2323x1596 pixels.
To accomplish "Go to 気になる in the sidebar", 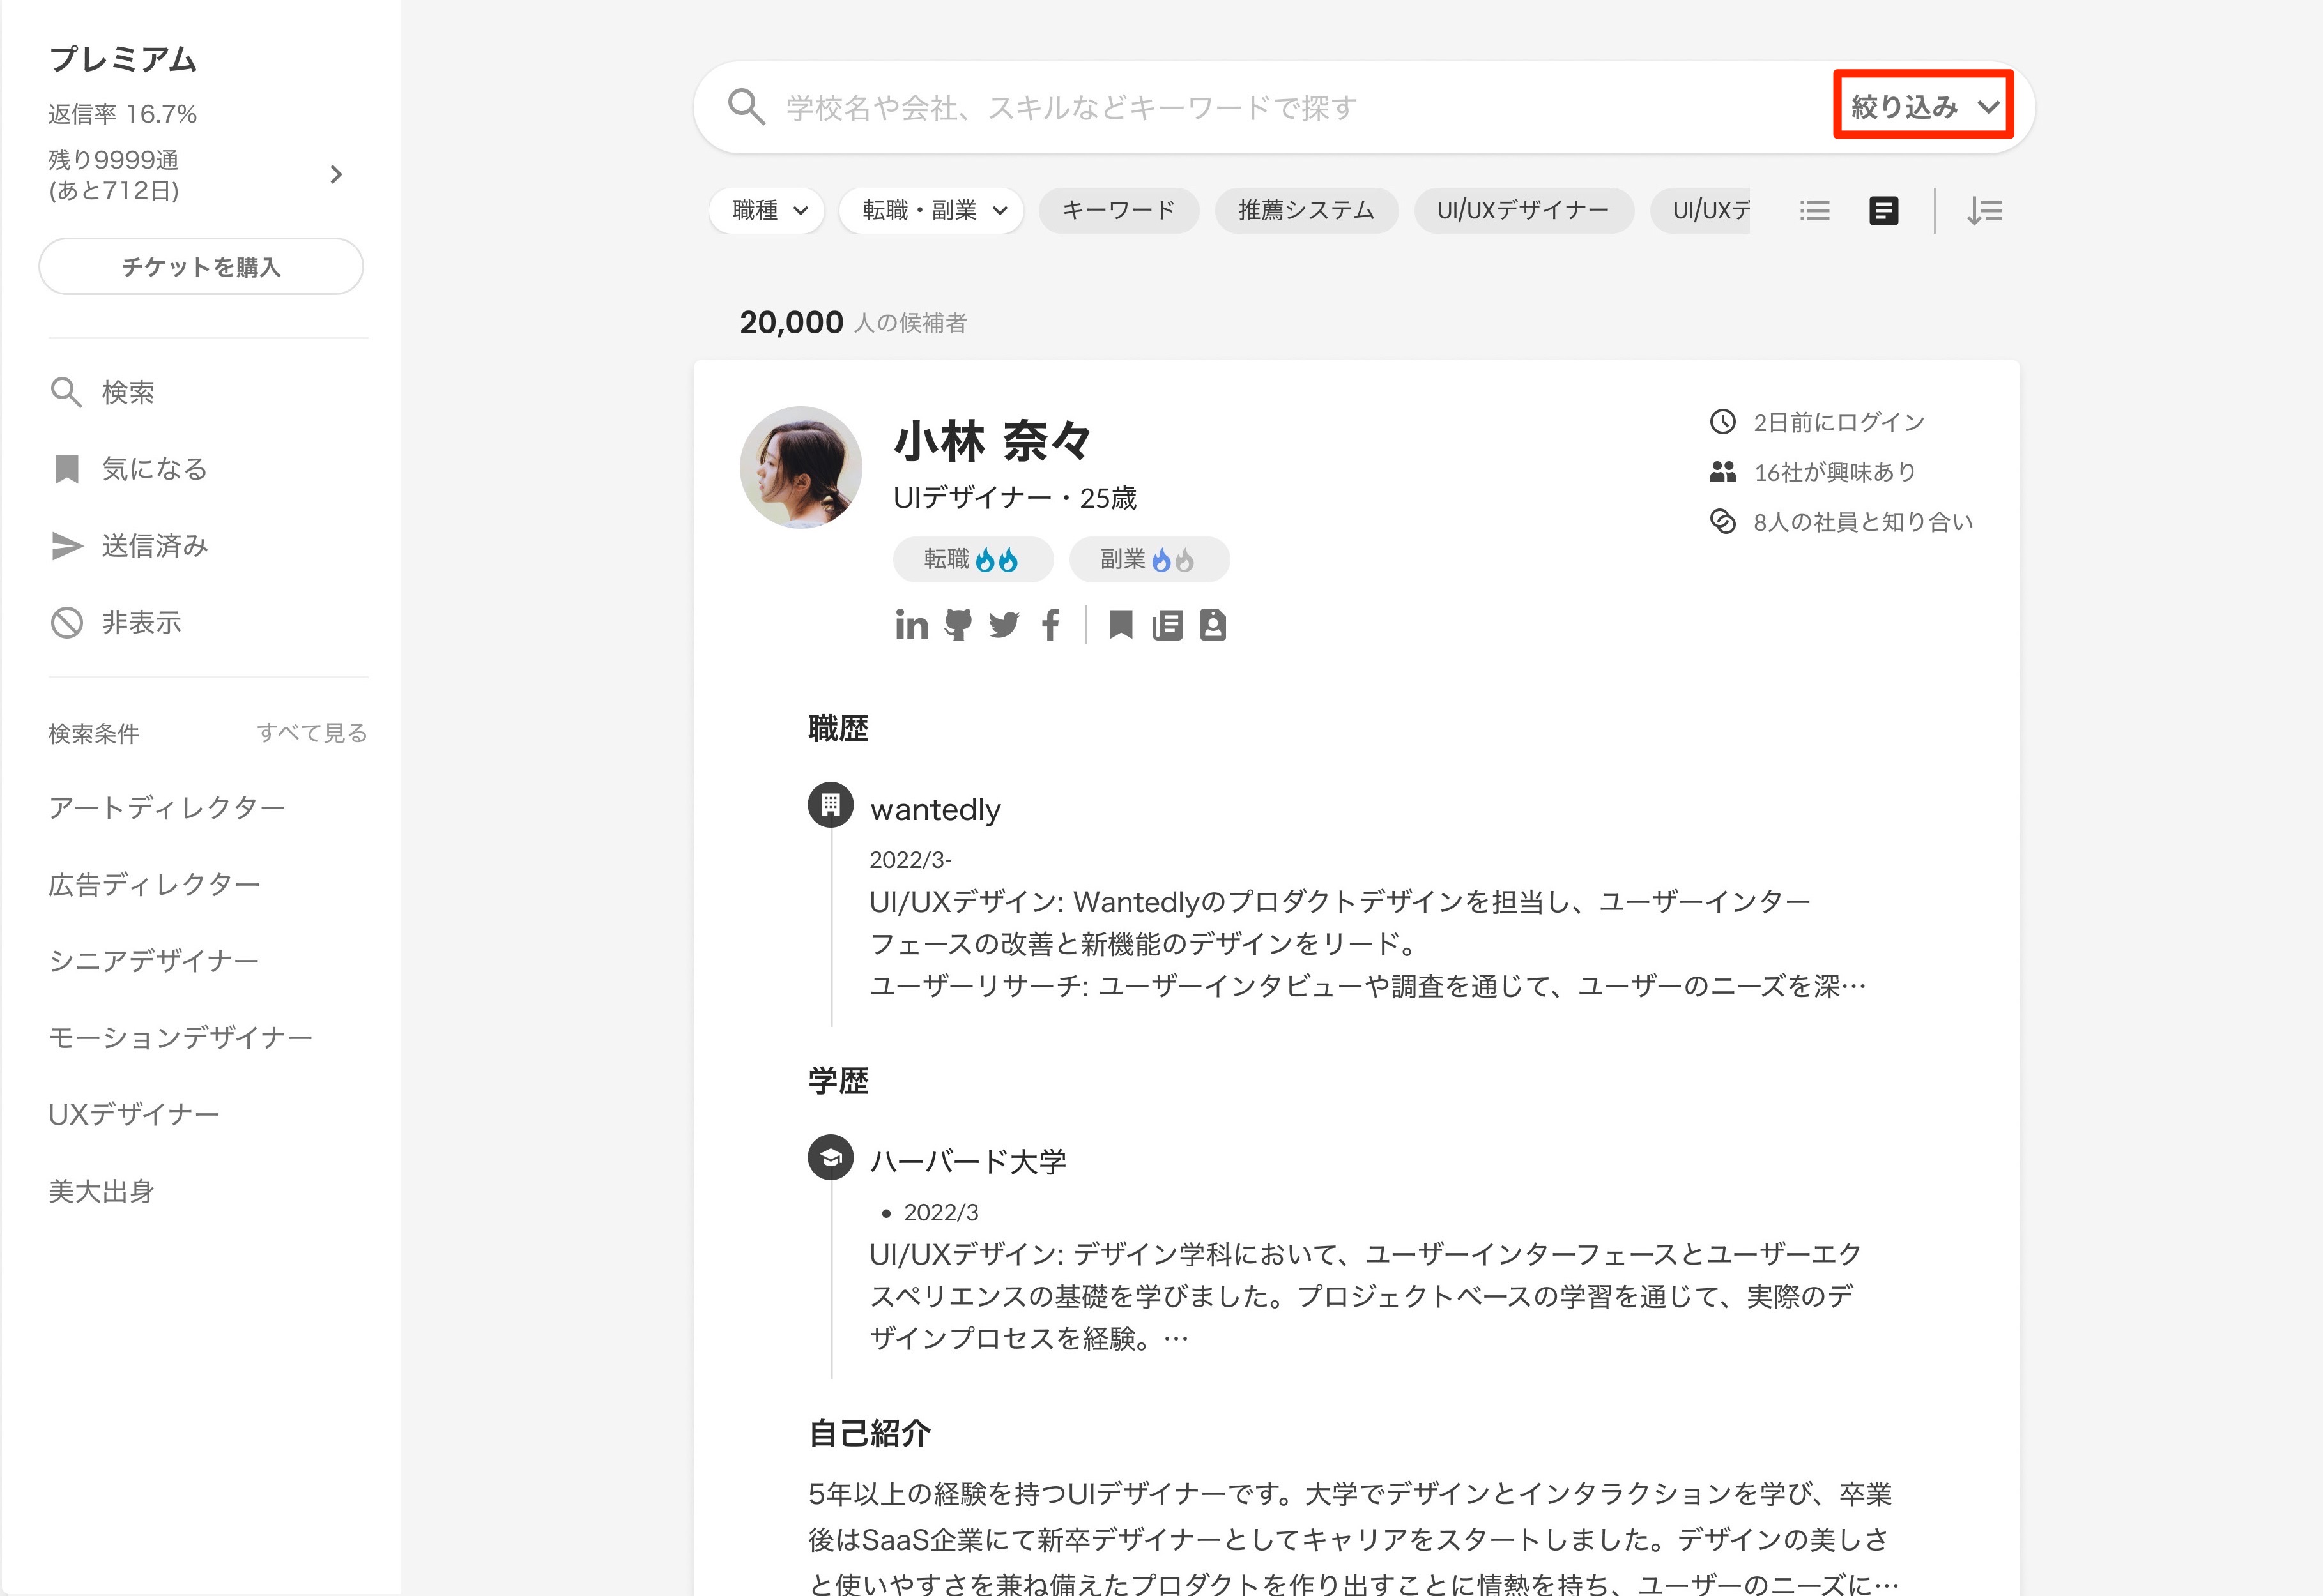I will [153, 469].
